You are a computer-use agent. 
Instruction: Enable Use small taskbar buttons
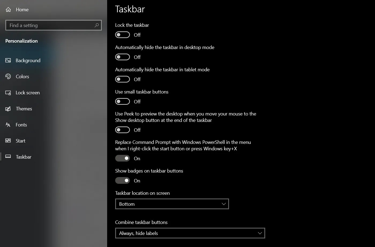pyautogui.click(x=122, y=101)
